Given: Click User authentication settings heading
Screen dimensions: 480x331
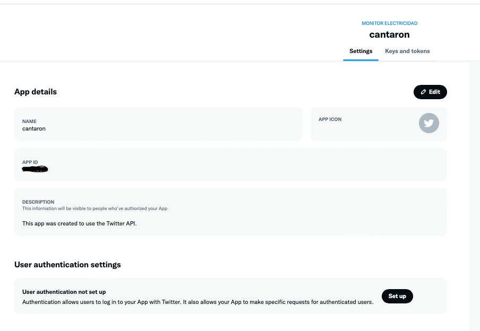Looking at the screenshot, I should [x=67, y=264].
